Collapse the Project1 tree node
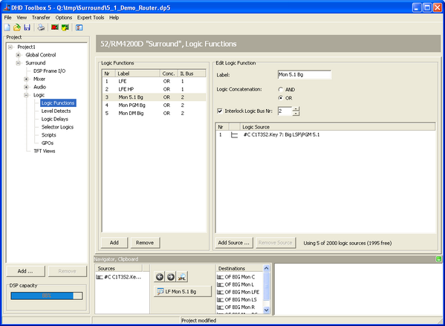 point(10,47)
